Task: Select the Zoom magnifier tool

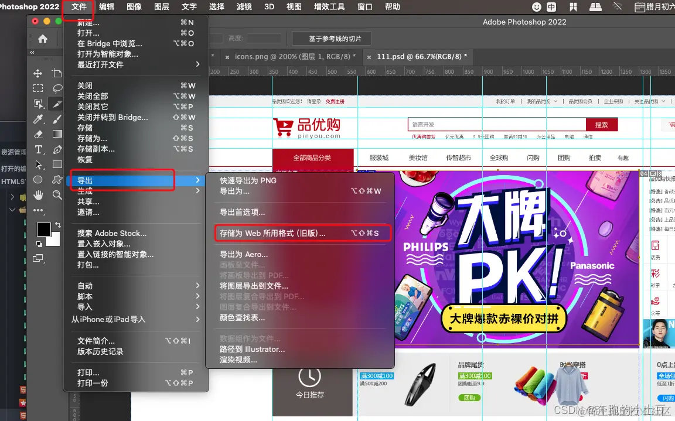Action: [57, 195]
